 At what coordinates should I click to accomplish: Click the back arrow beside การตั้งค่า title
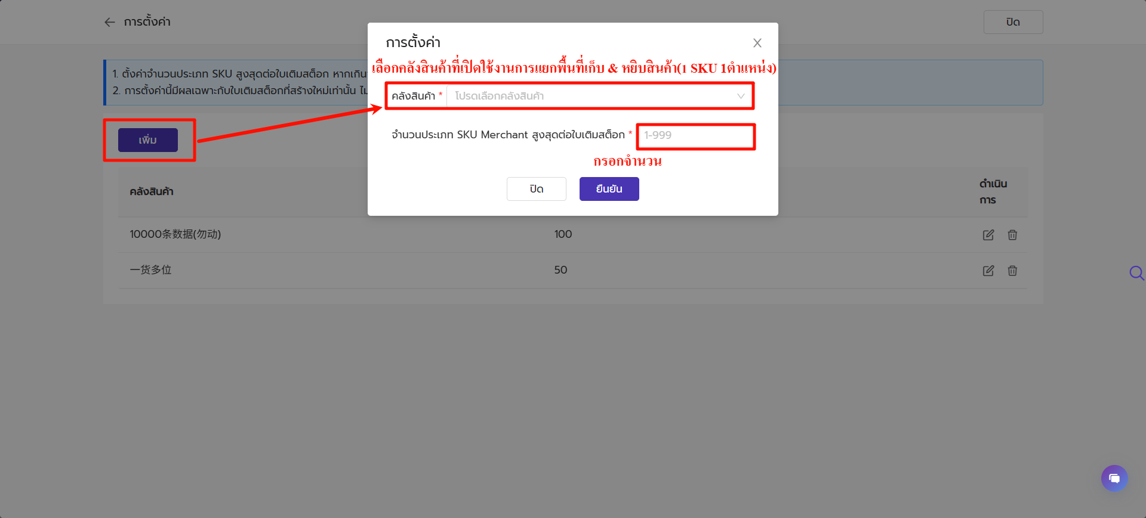click(x=110, y=22)
